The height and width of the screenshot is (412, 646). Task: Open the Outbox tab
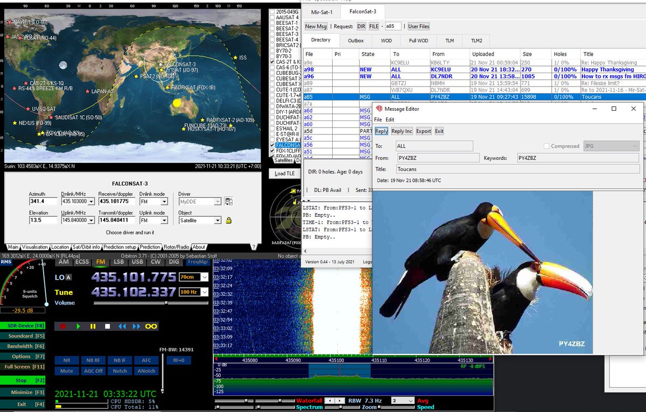click(356, 40)
